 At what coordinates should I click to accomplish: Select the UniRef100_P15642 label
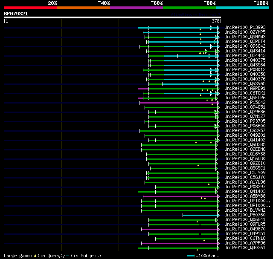245,103
